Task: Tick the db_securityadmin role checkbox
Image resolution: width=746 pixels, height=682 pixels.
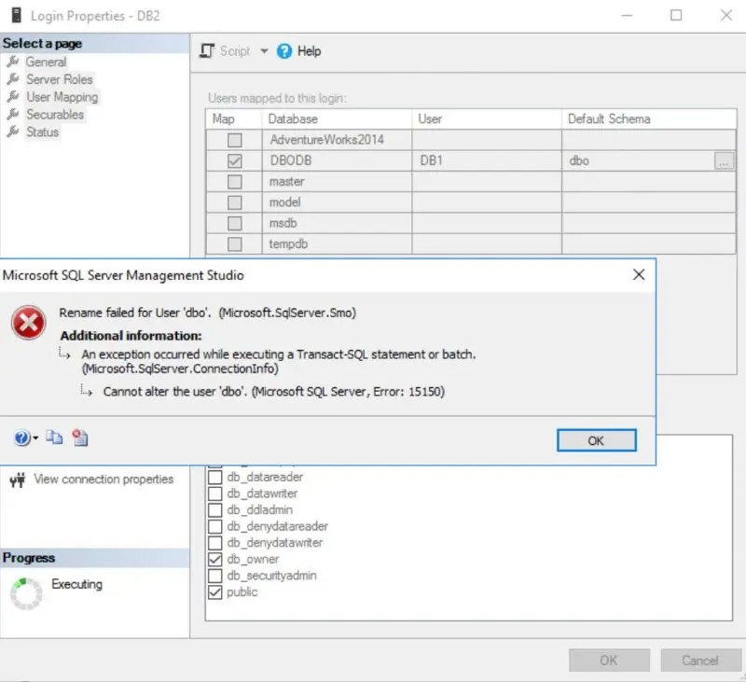Action: 215,576
